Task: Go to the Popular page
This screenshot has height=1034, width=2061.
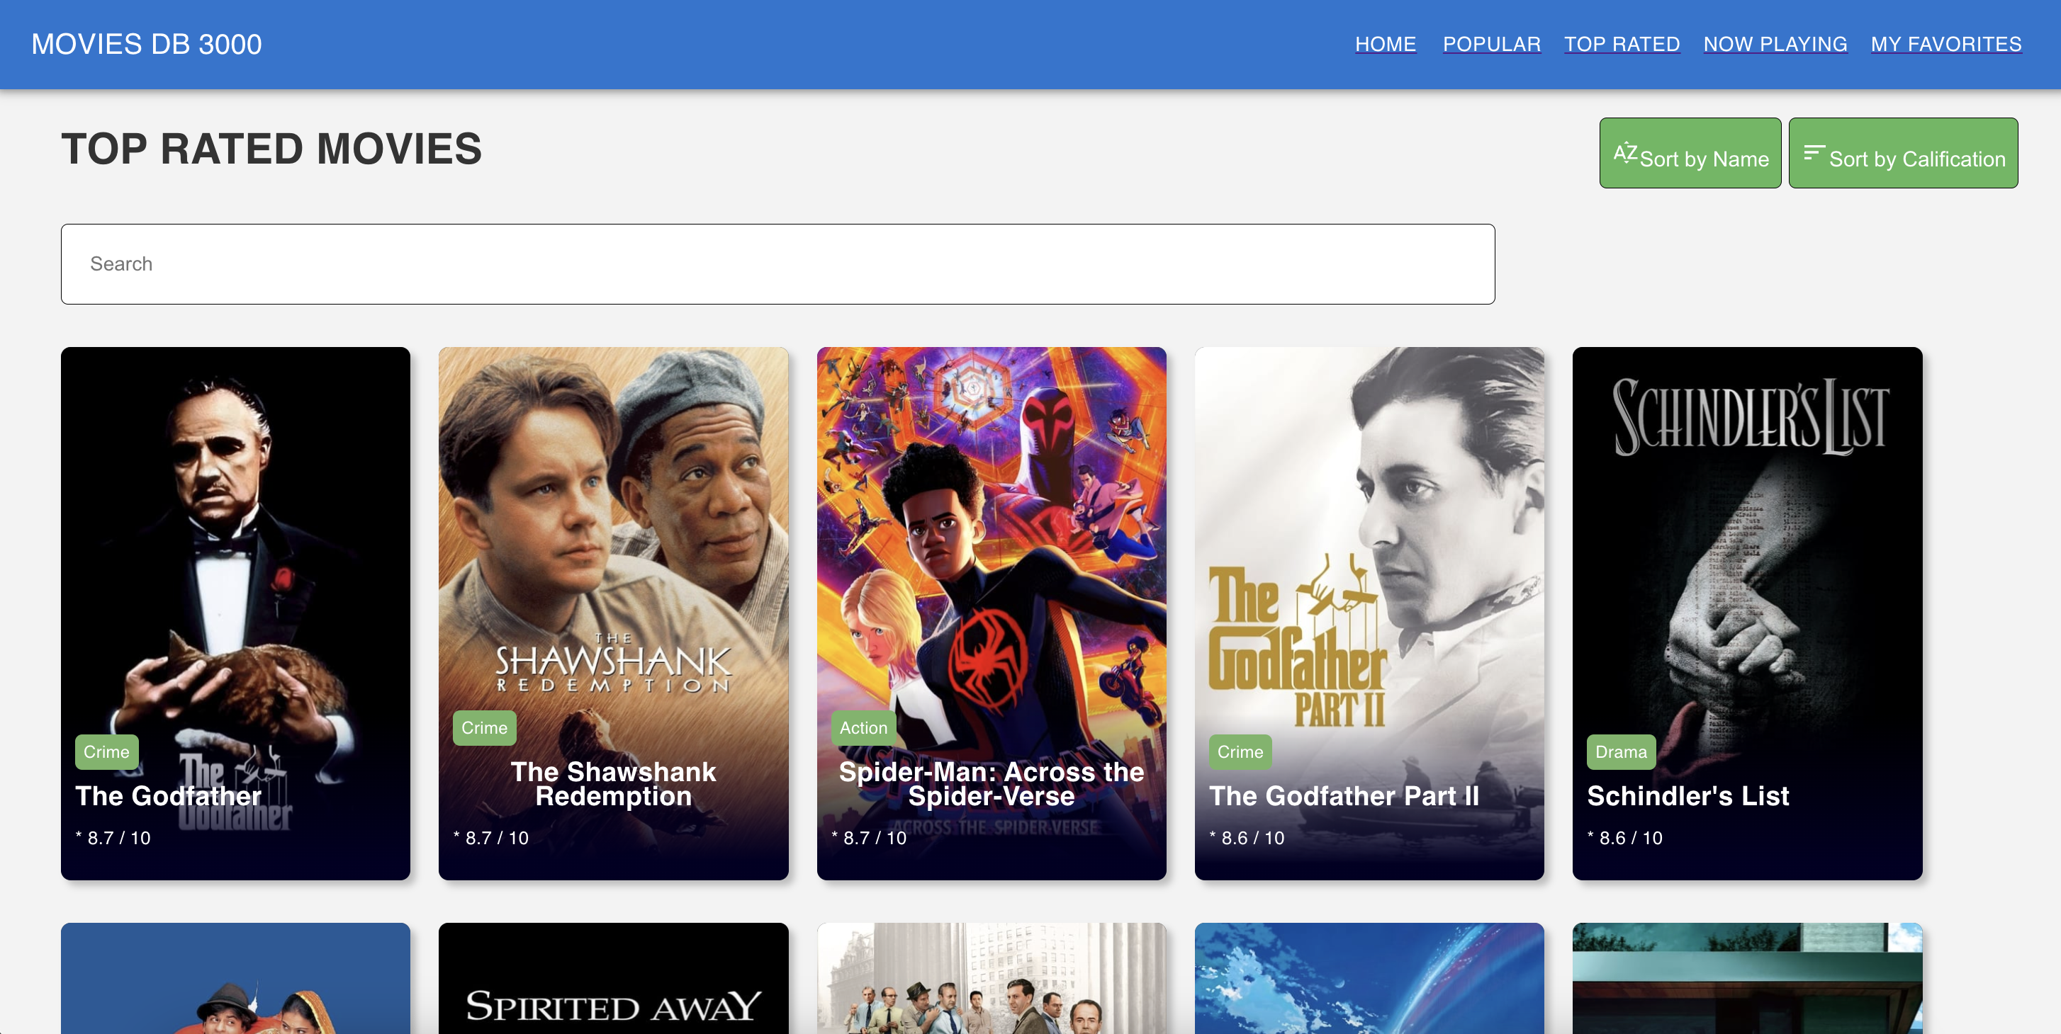Action: 1491,44
